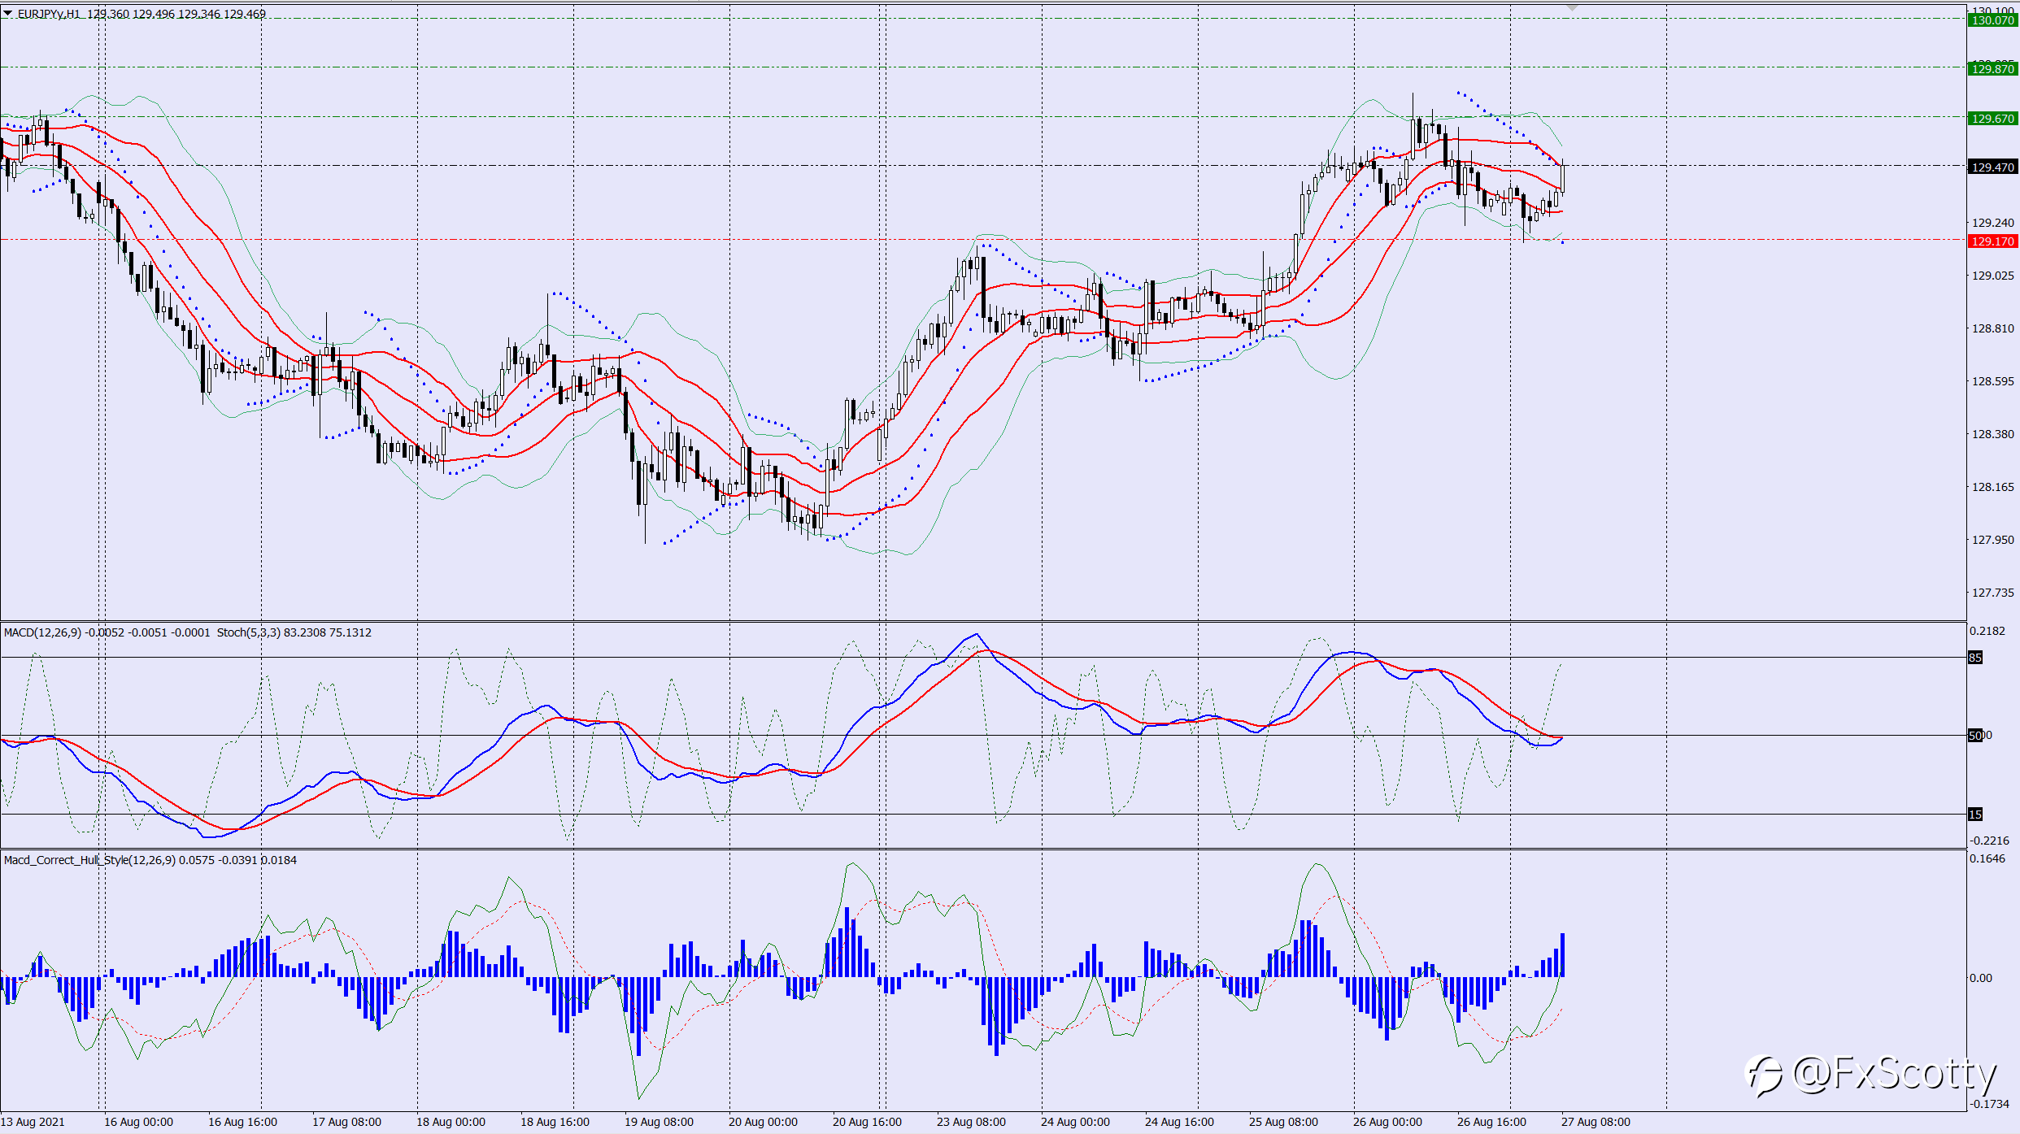Click the stochastic level 85 label
Viewport: 2020px width, 1134px height.
tap(1975, 658)
